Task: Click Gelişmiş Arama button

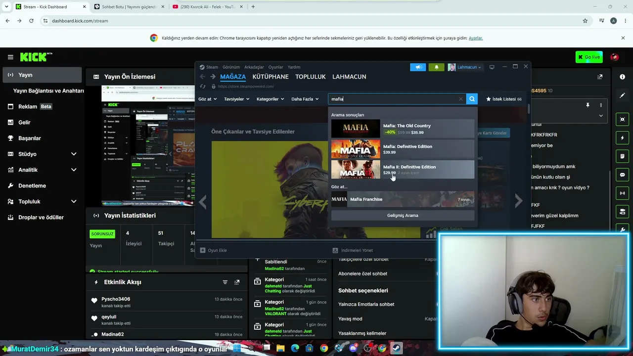Action: (403, 216)
